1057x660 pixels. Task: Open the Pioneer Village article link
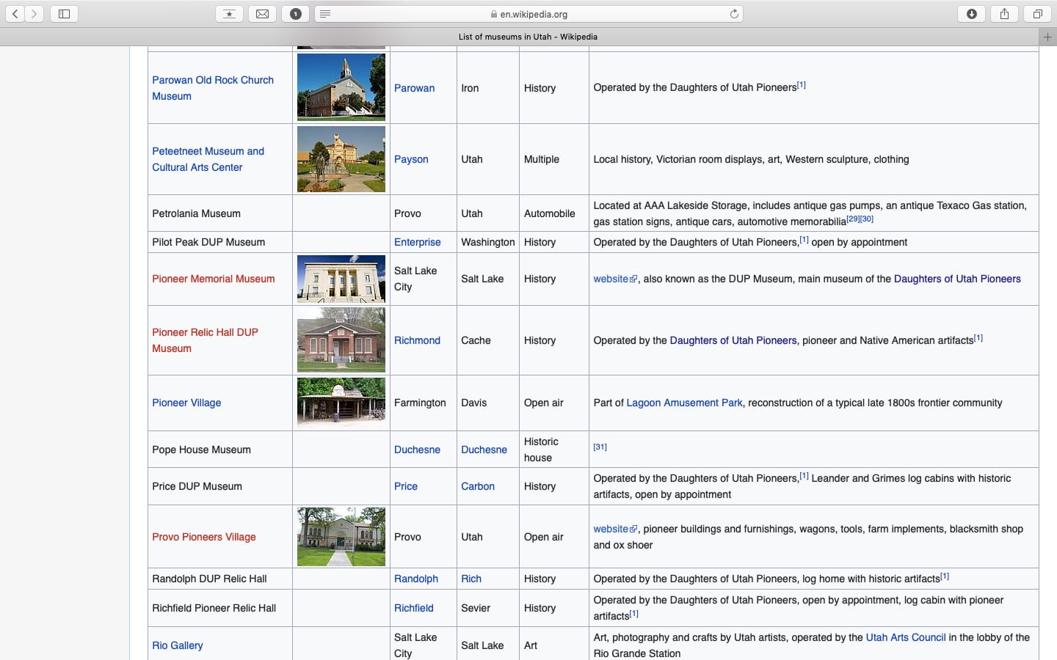coord(186,403)
